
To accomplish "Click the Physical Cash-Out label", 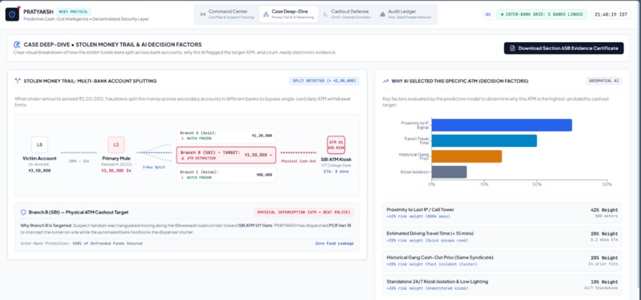I will [298, 161].
